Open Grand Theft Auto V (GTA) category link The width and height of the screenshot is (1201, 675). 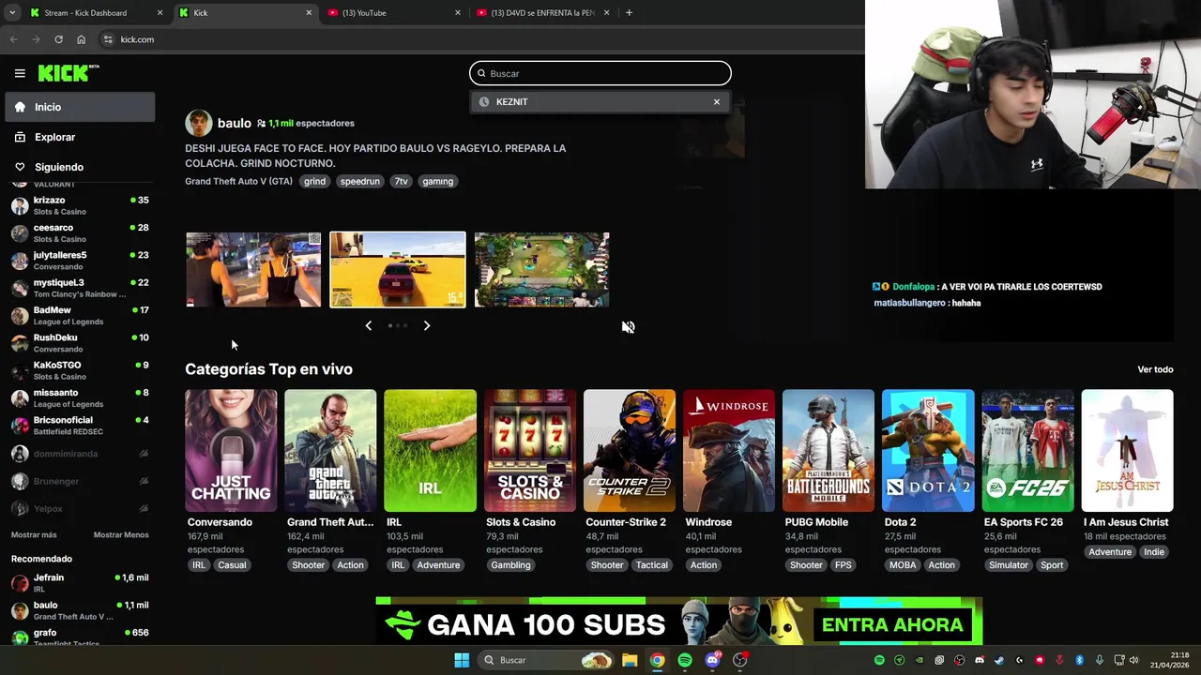coord(238,181)
